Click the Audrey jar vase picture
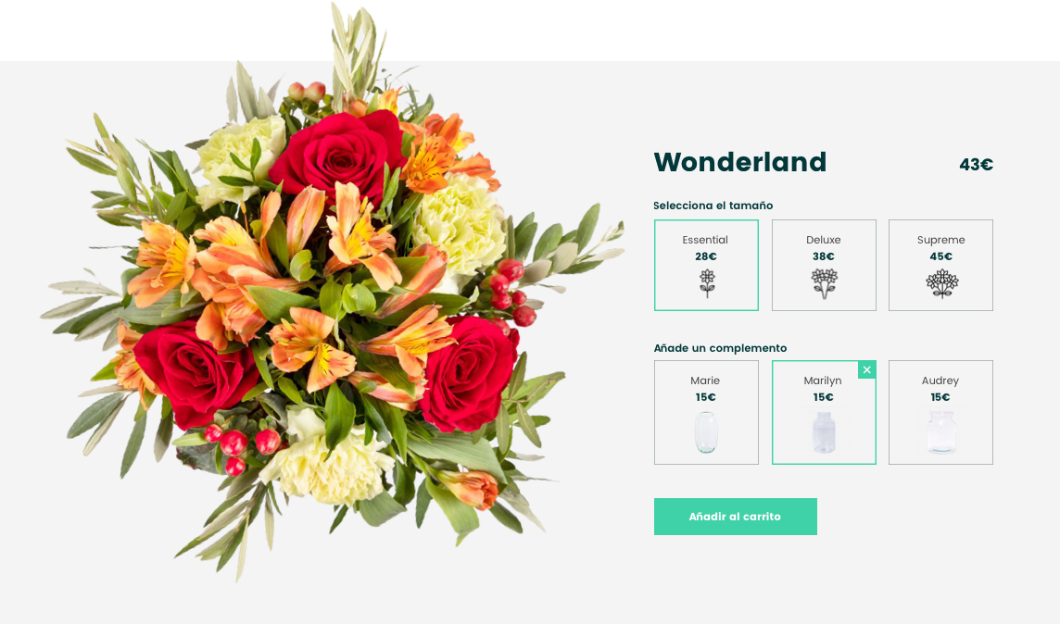Screen dimensions: 1060x624 click(x=941, y=431)
